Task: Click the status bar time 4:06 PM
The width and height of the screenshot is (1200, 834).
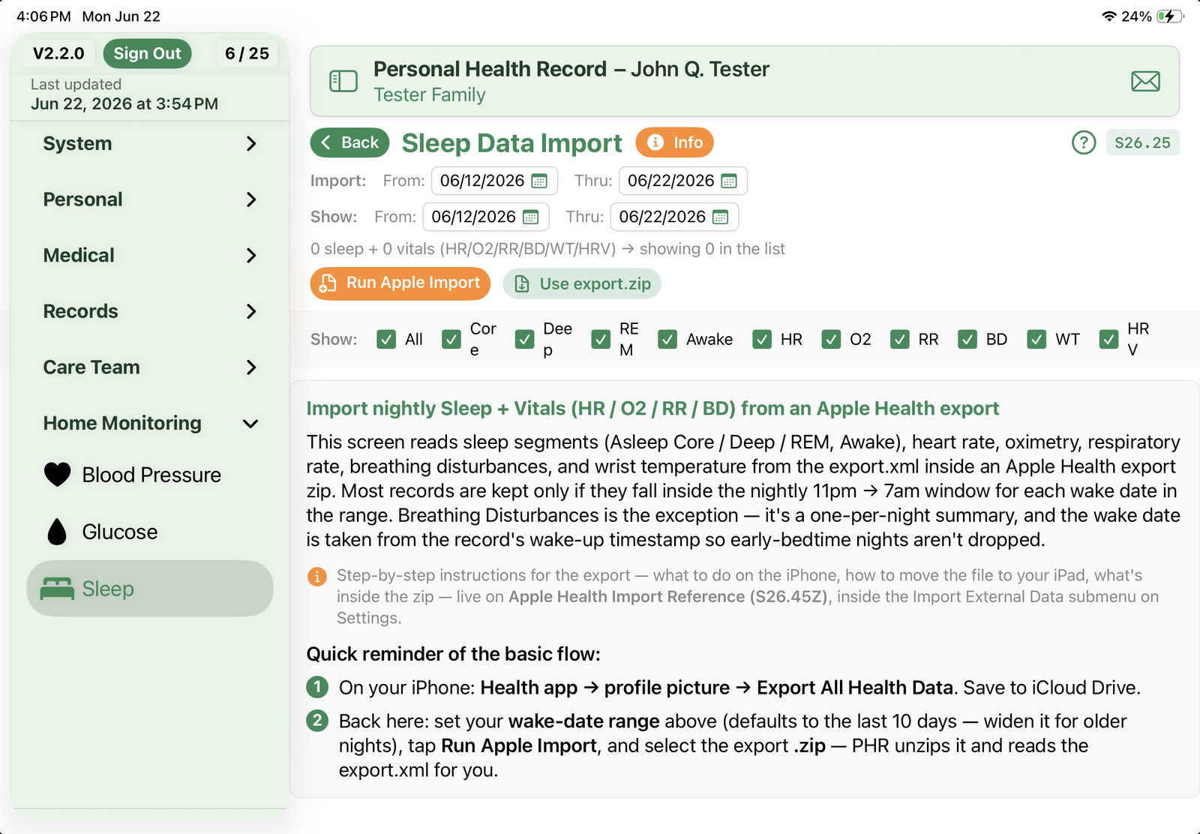Action: tap(43, 16)
